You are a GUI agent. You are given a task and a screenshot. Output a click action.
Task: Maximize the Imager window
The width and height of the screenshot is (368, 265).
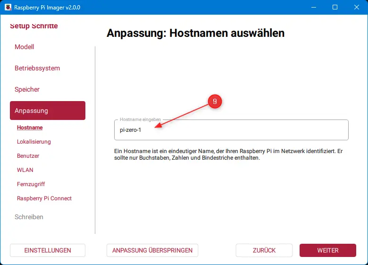pos(335,7)
